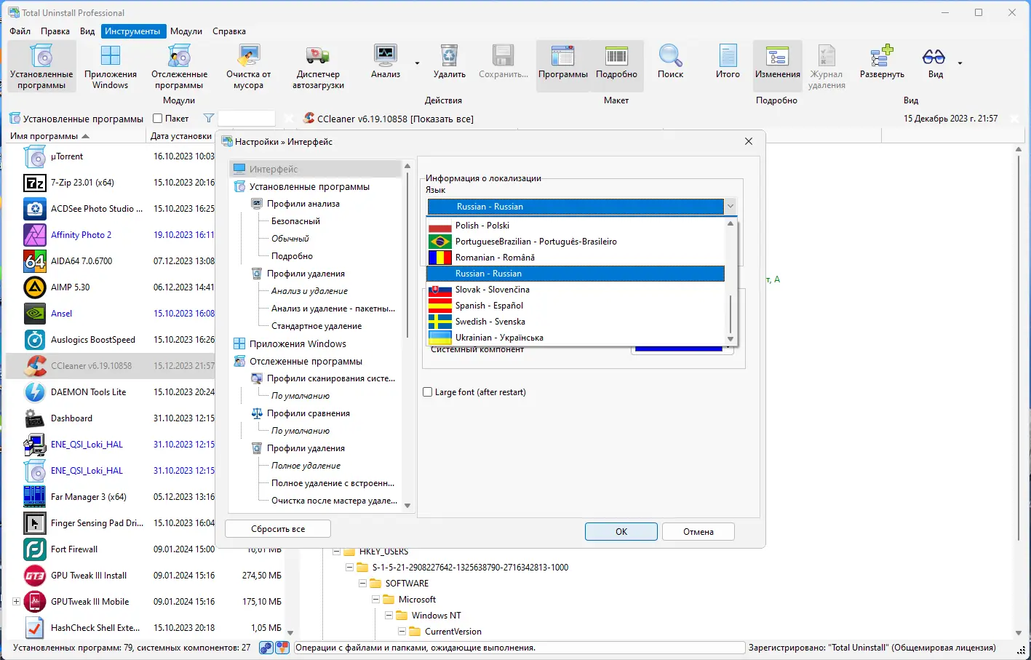Run the Анализ action
Image resolution: width=1031 pixels, height=660 pixels.
pyautogui.click(x=385, y=61)
